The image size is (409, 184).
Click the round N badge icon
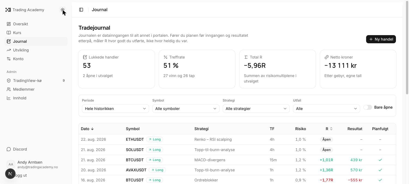(x=10, y=174)
